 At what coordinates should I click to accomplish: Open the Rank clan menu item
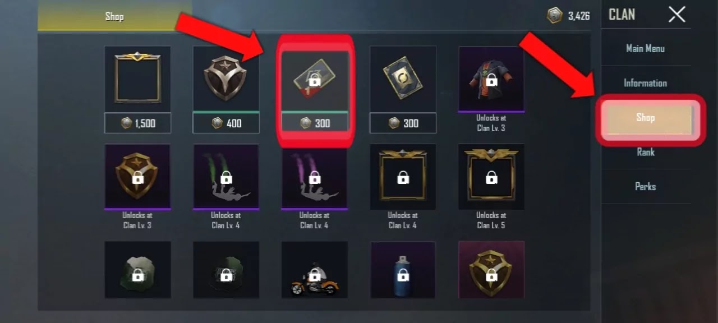click(x=646, y=152)
